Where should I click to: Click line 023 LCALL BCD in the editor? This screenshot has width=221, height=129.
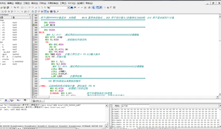click(x=57, y=69)
